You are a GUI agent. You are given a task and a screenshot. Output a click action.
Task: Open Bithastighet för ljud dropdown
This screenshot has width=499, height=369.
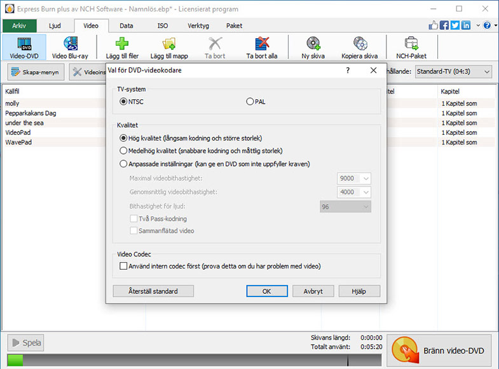345,207
